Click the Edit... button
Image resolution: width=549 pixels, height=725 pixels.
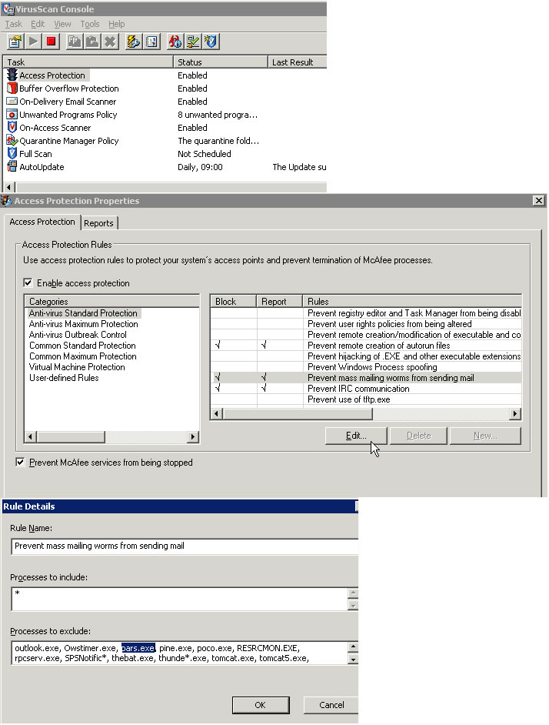tap(356, 436)
